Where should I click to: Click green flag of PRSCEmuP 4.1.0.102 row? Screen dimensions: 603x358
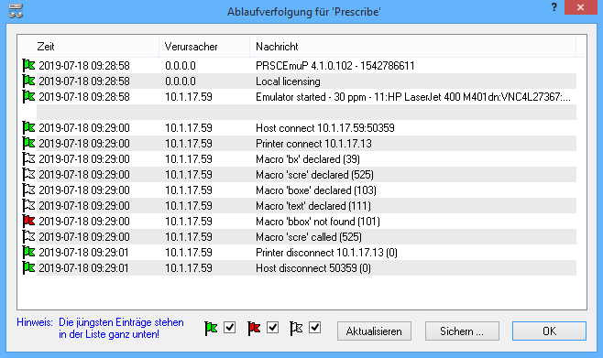(28, 65)
